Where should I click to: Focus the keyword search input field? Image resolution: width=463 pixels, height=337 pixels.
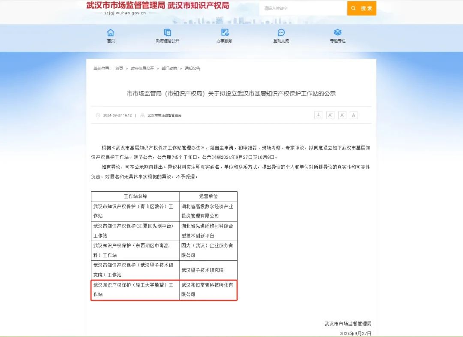[x=303, y=8]
